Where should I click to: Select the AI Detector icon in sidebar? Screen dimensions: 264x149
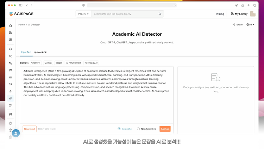point(11,98)
